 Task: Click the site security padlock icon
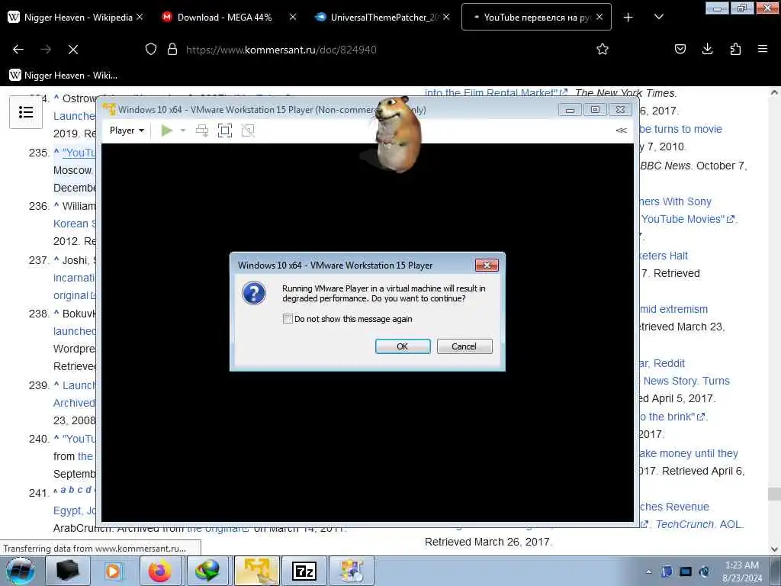[x=172, y=50]
